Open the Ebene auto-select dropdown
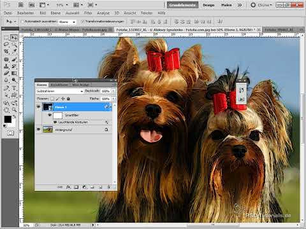 67,22
